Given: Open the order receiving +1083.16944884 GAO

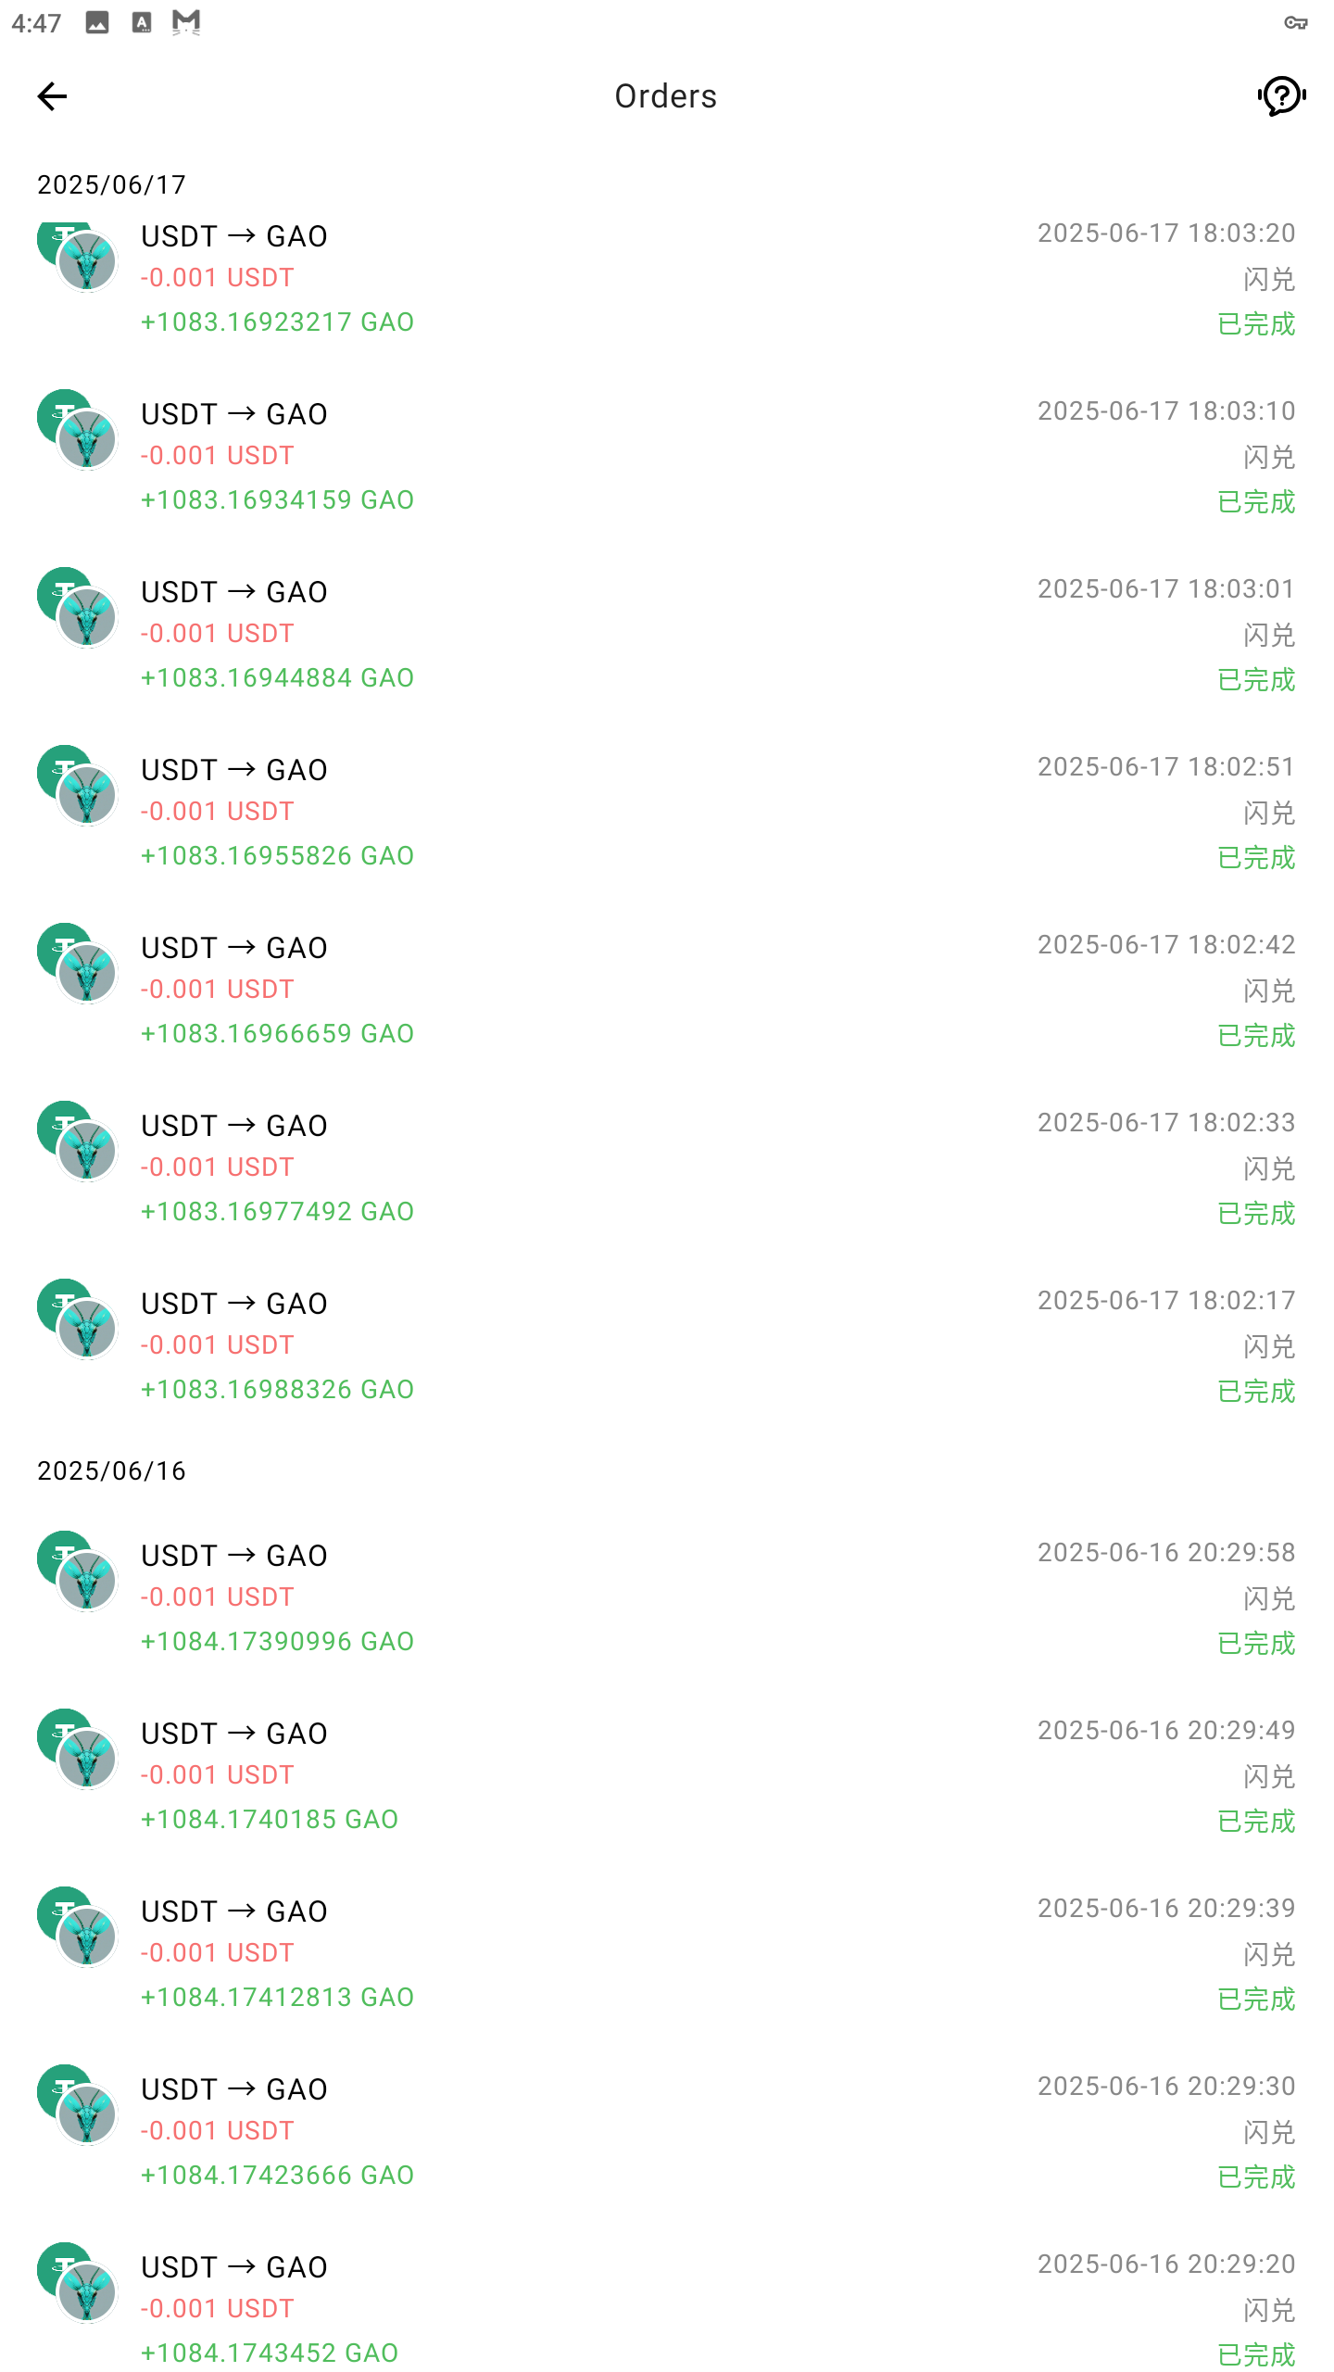Looking at the screenshot, I should 667,634.
